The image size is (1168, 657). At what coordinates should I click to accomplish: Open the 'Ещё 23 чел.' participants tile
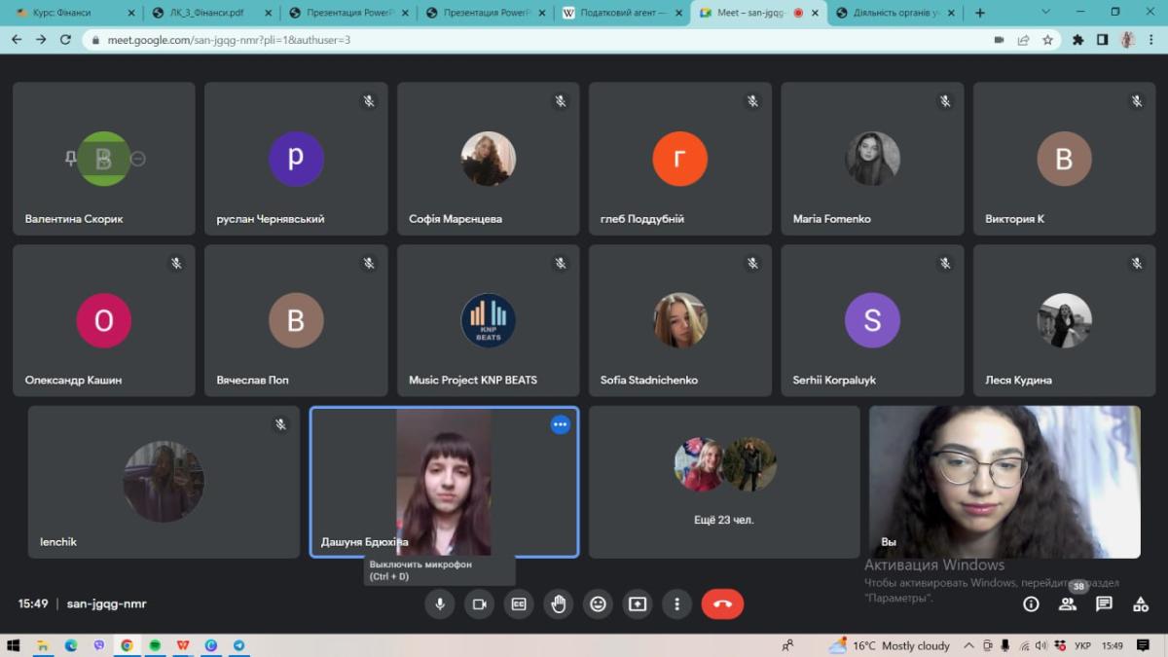click(724, 482)
